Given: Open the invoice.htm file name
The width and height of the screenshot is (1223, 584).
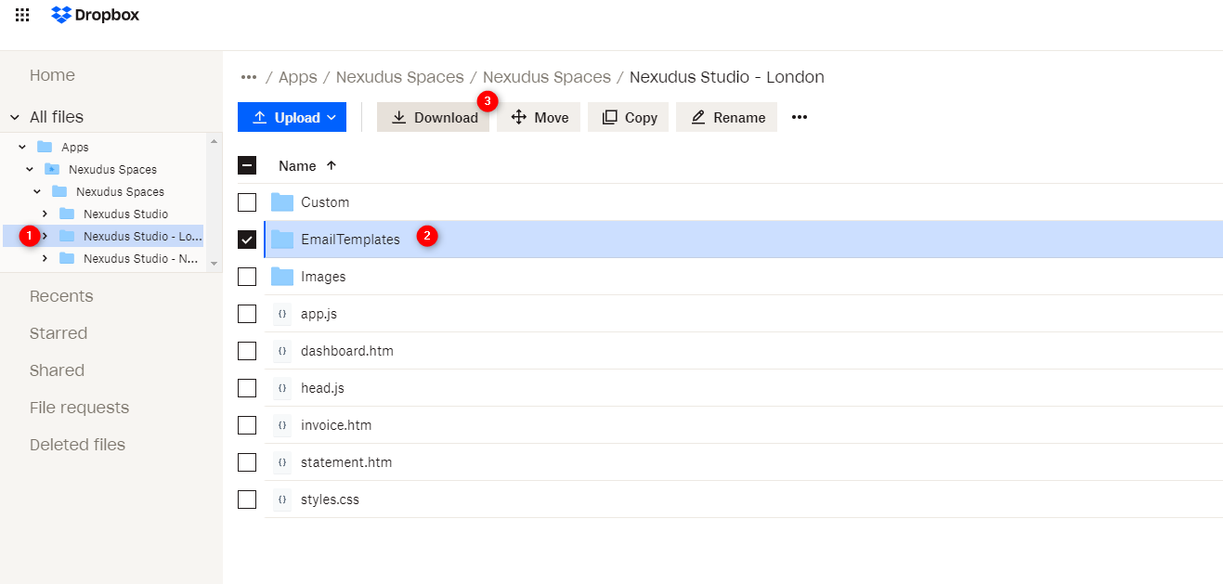Looking at the screenshot, I should point(336,425).
